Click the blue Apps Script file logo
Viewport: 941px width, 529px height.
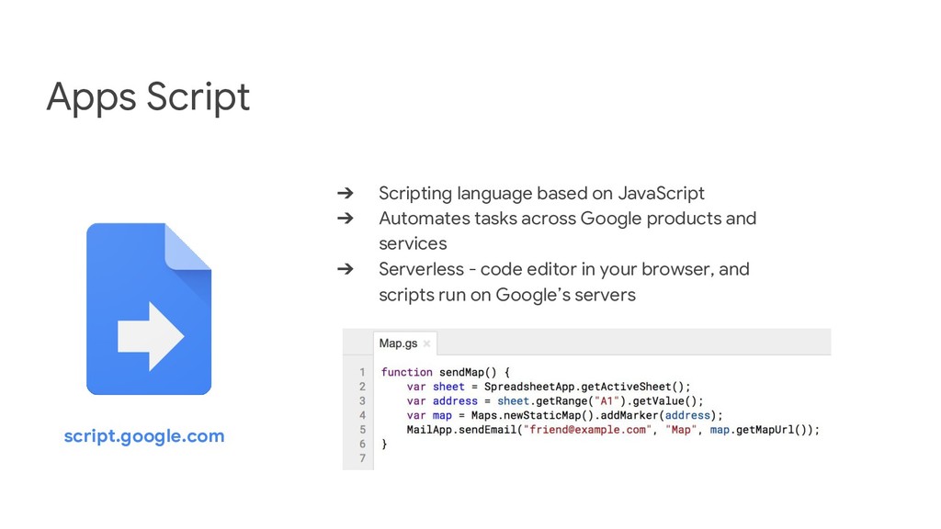pos(149,309)
